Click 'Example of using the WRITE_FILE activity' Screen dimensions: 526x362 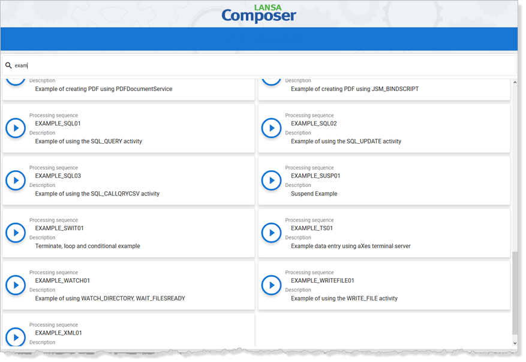tap(344, 298)
